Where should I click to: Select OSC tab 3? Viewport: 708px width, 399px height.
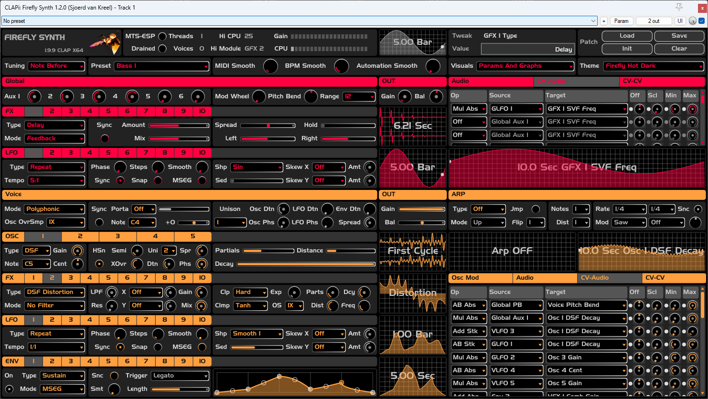(118, 236)
